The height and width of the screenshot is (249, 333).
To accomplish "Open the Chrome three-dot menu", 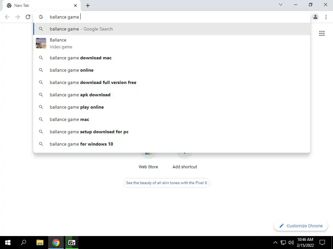I will (326, 17).
